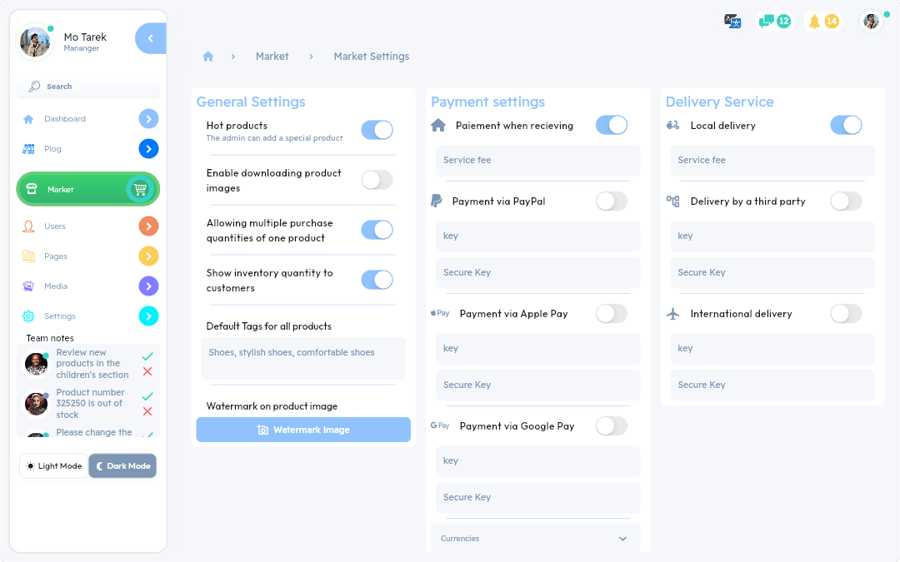Expand the Dashboard menu arrow
This screenshot has width=900, height=562.
[x=148, y=119]
